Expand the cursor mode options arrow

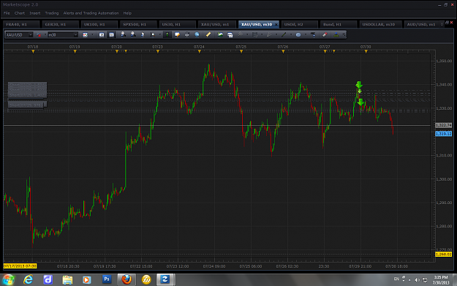pyautogui.click(x=159, y=34)
